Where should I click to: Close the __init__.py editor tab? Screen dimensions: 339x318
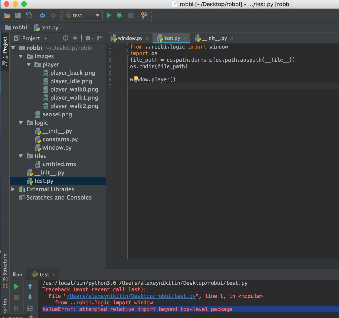point(232,38)
